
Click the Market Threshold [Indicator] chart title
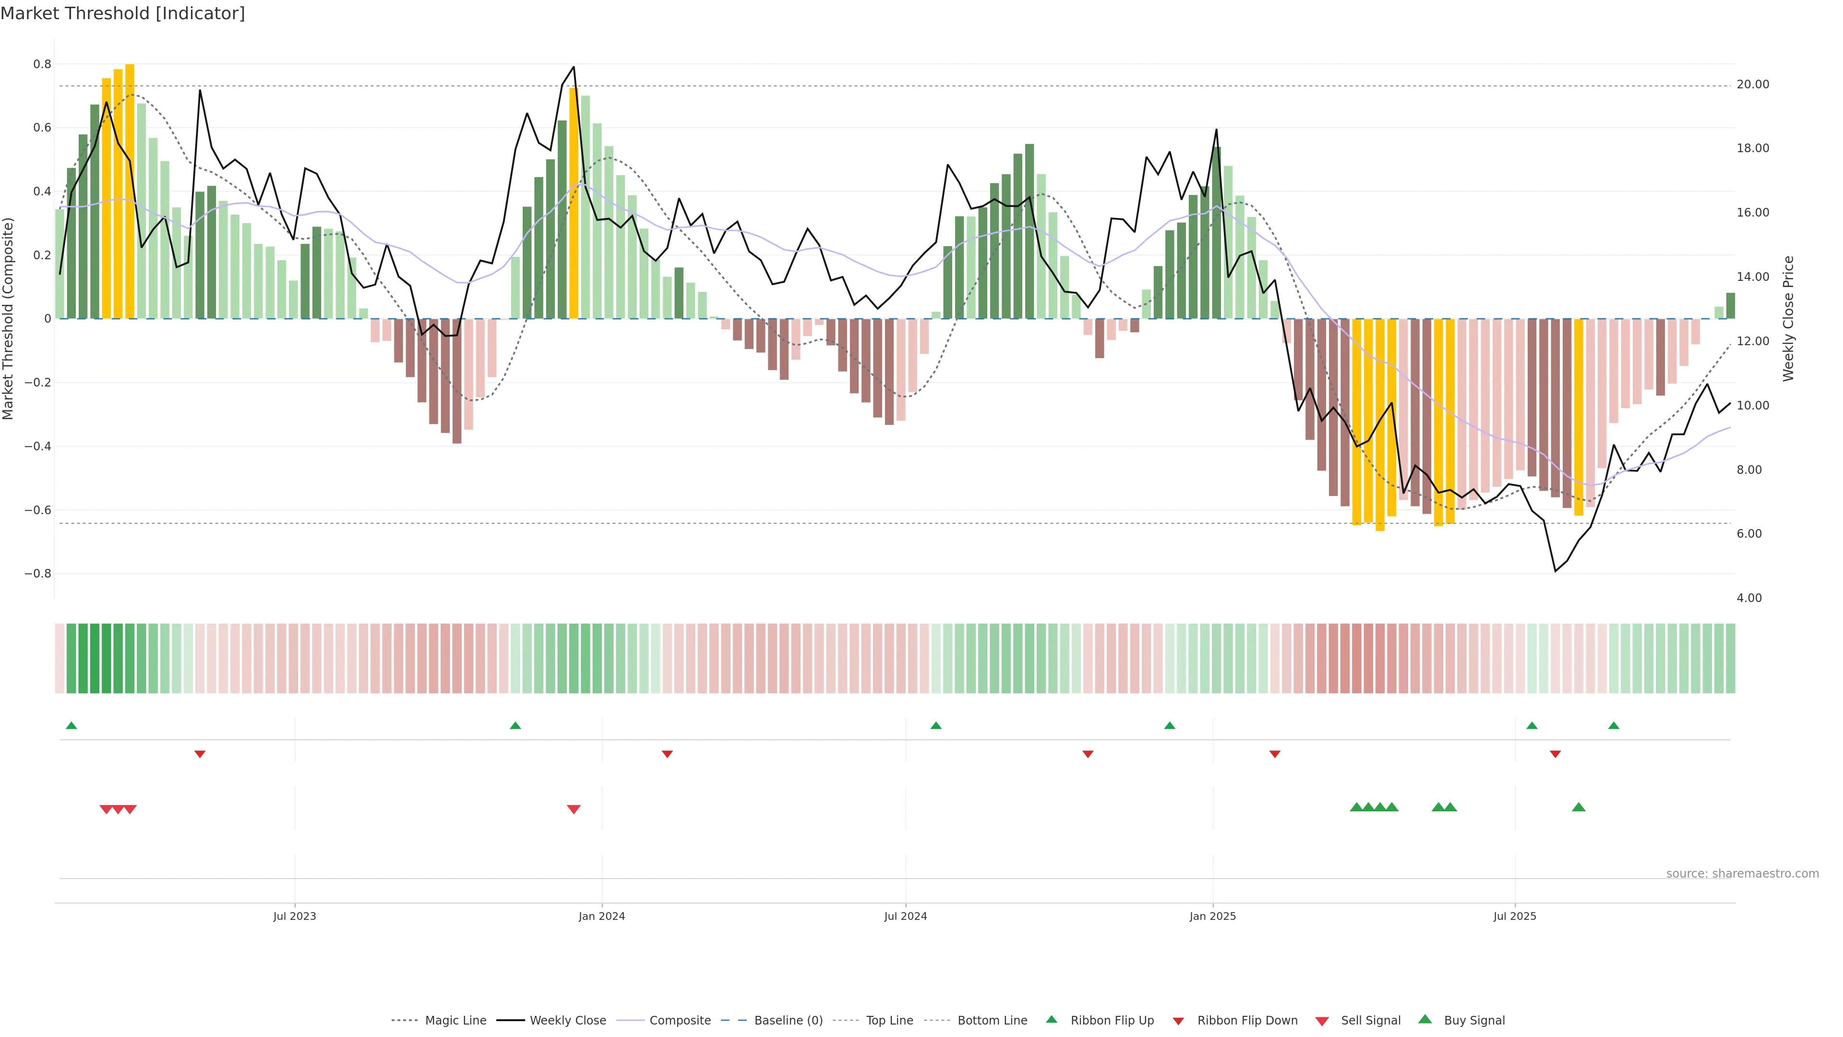[122, 13]
